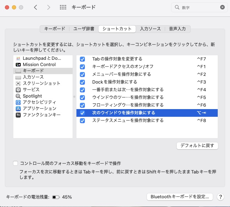Uncheck ステータスメニューを操作対象にする checkbox
230x207 pixels.
82,121
